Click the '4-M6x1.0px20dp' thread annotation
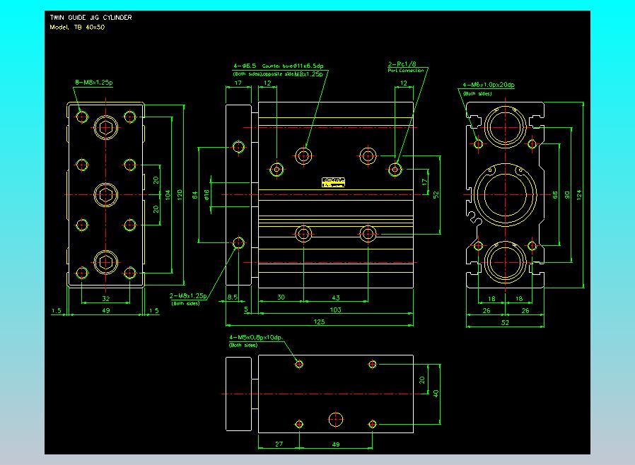Viewport: 635px width, 465px height. (x=488, y=85)
